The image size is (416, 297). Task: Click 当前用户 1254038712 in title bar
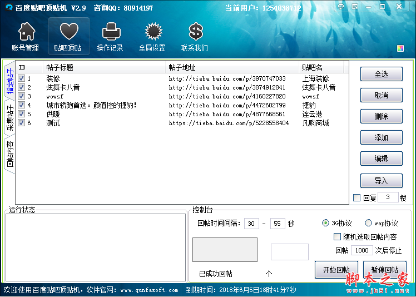click(x=263, y=8)
